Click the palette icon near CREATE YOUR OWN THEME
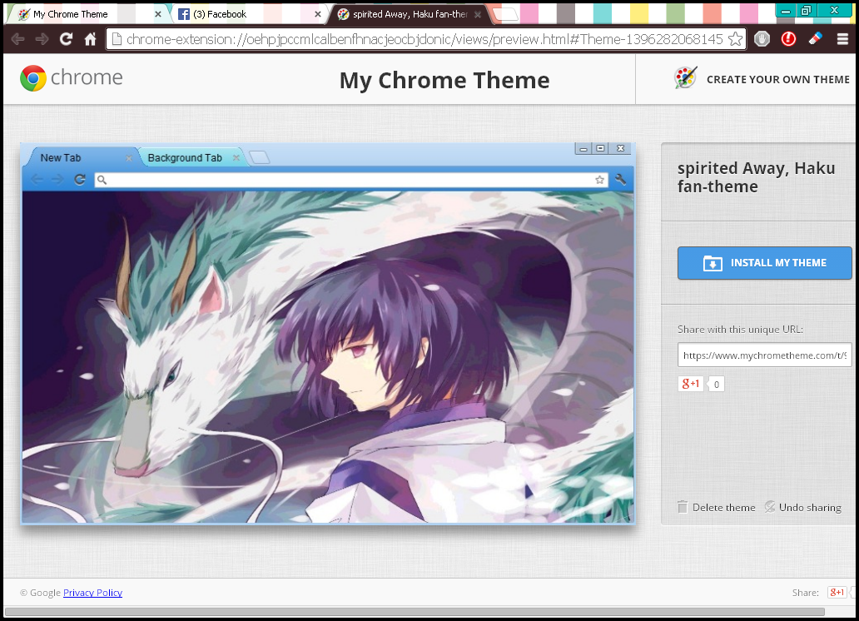859x621 pixels. coord(685,76)
